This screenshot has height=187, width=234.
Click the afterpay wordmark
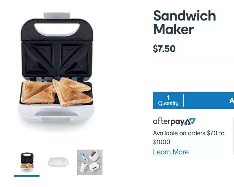(x=169, y=122)
